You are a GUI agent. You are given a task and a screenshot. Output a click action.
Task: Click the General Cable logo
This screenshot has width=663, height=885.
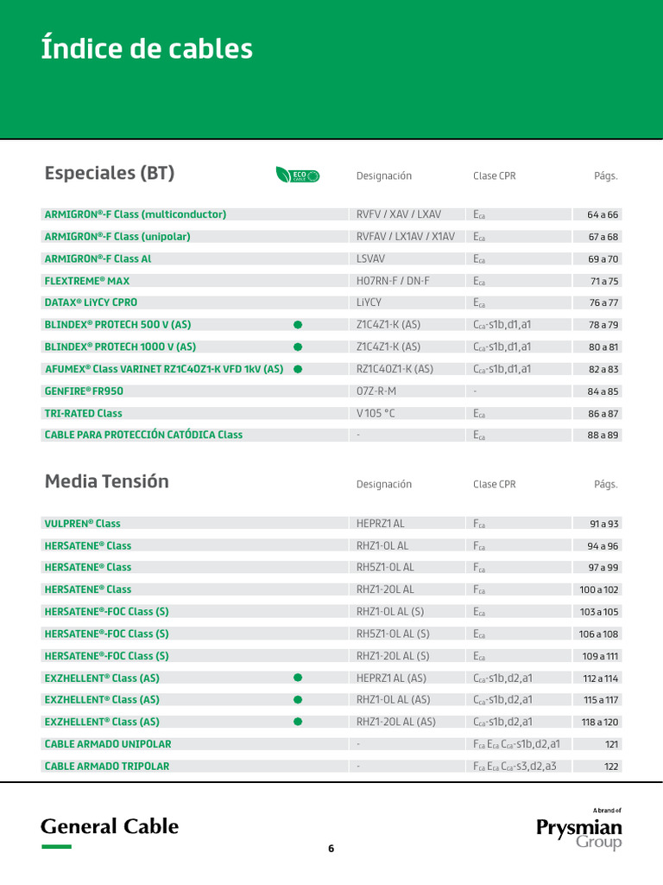110,827
